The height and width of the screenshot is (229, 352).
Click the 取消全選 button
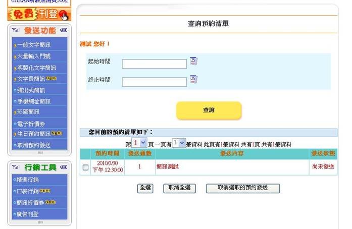[179, 188]
